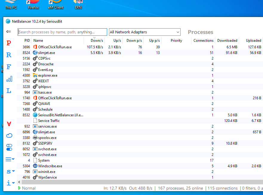Image resolution: width=263 pixels, height=195 pixels.
Task: Sort by the Name column header
Action: (58, 41)
